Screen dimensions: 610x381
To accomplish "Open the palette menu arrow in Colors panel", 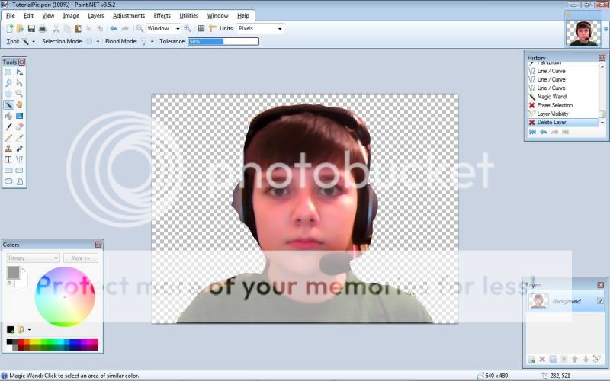I will (29, 330).
